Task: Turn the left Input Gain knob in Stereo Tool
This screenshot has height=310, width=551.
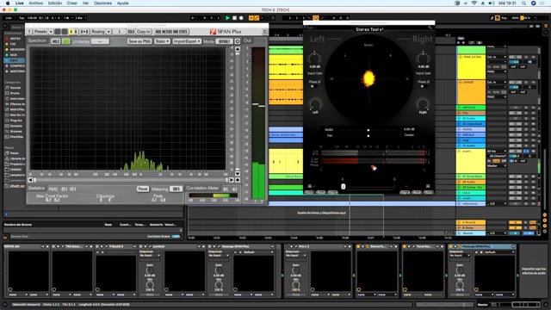Action: [314, 58]
